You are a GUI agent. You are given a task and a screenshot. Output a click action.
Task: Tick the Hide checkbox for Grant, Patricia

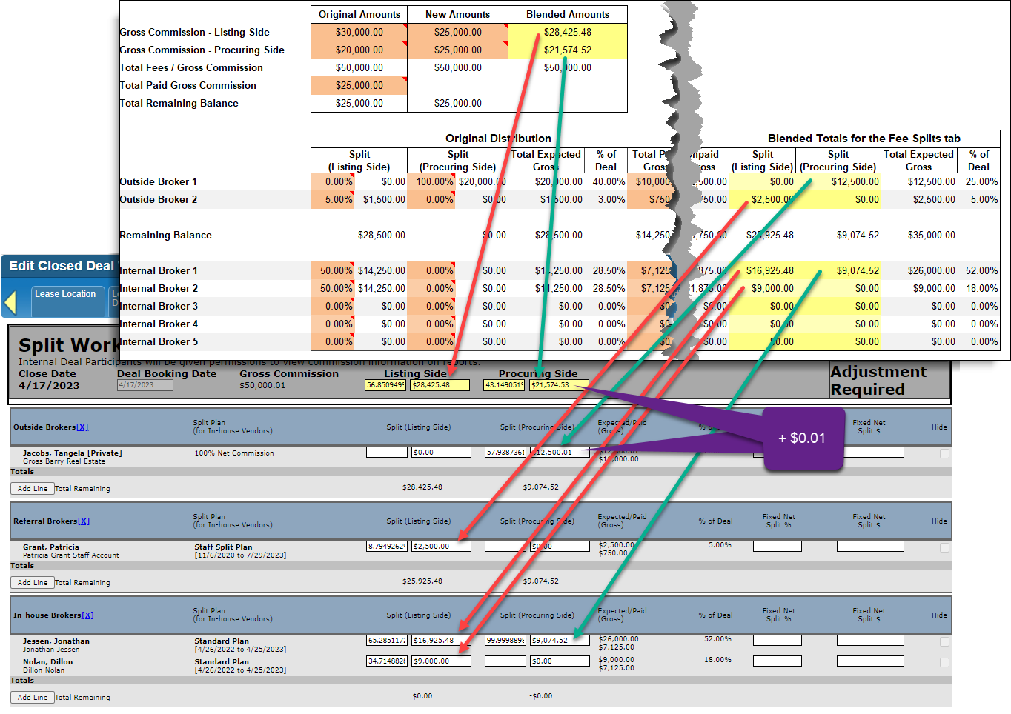tap(944, 547)
